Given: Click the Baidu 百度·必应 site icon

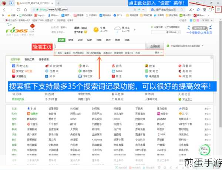Looking at the screenshot, I should point(13,66).
